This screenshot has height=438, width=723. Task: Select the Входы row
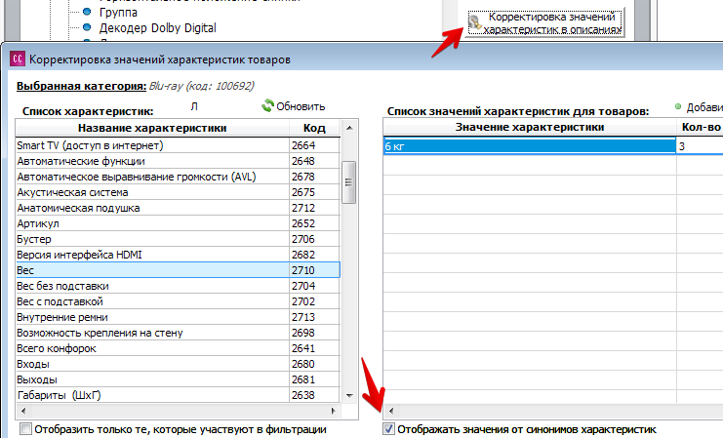[x=178, y=364]
